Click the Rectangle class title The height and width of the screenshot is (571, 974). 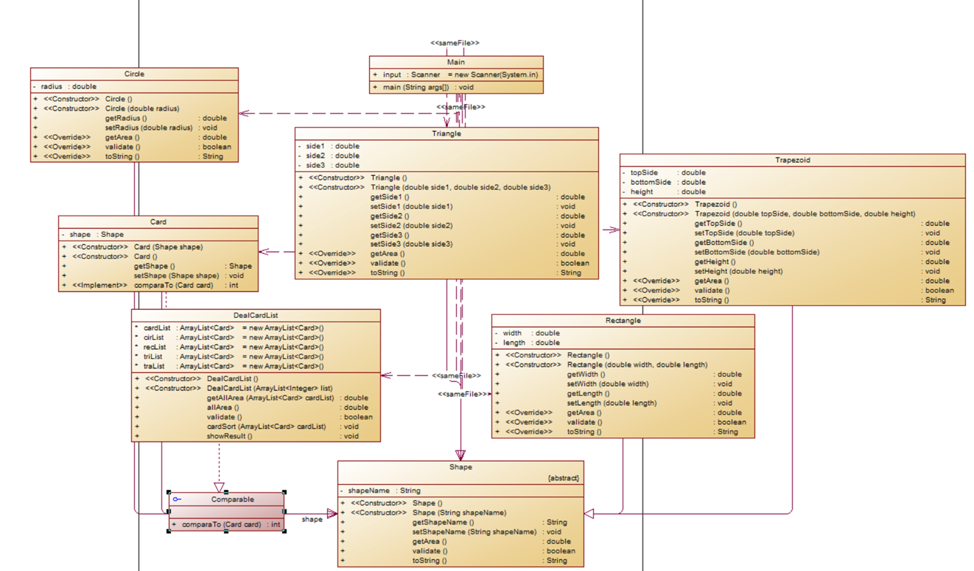[x=623, y=321]
